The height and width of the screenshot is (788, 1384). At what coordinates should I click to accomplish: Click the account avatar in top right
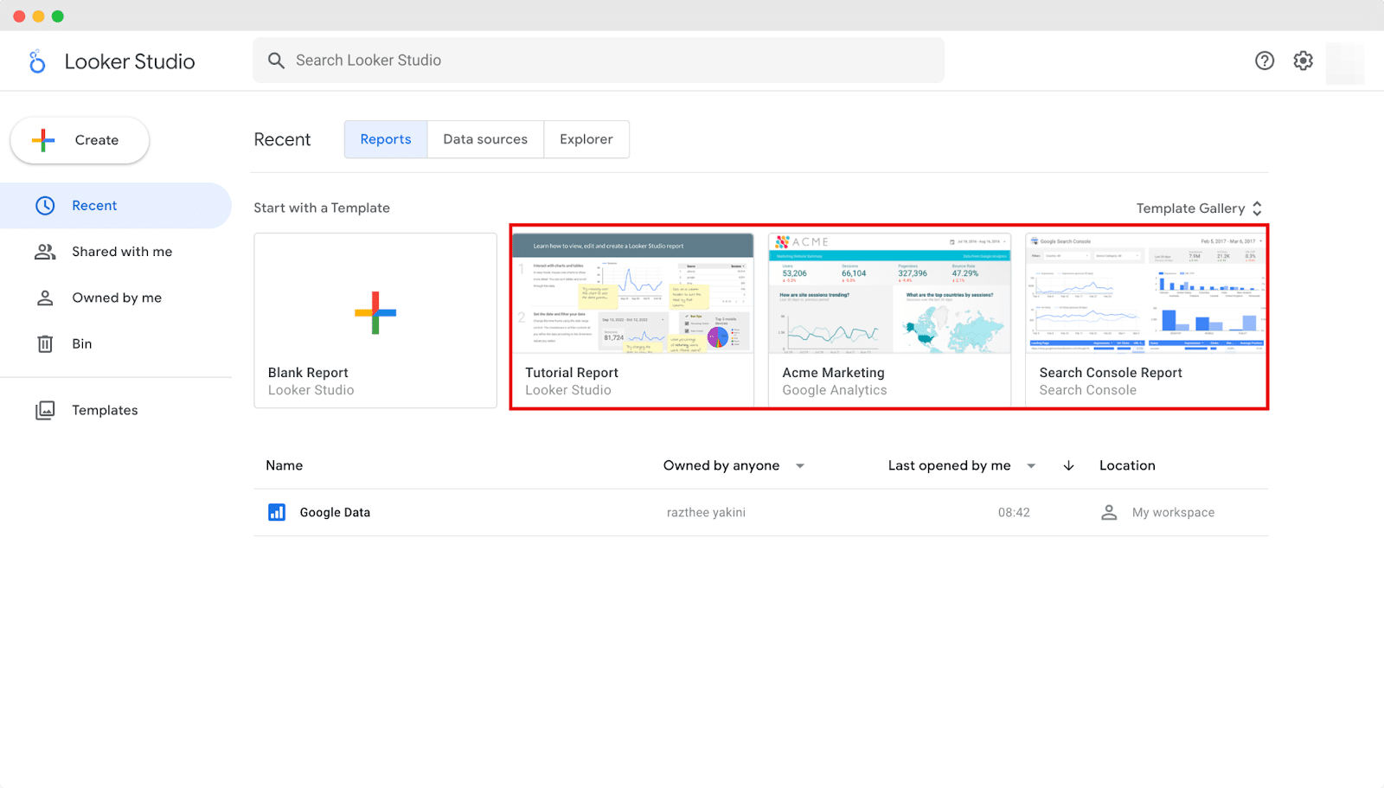pyautogui.click(x=1345, y=63)
